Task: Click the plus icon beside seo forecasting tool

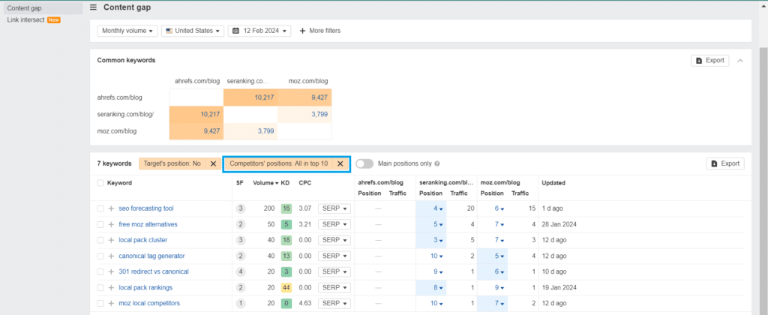Action: pyautogui.click(x=111, y=208)
